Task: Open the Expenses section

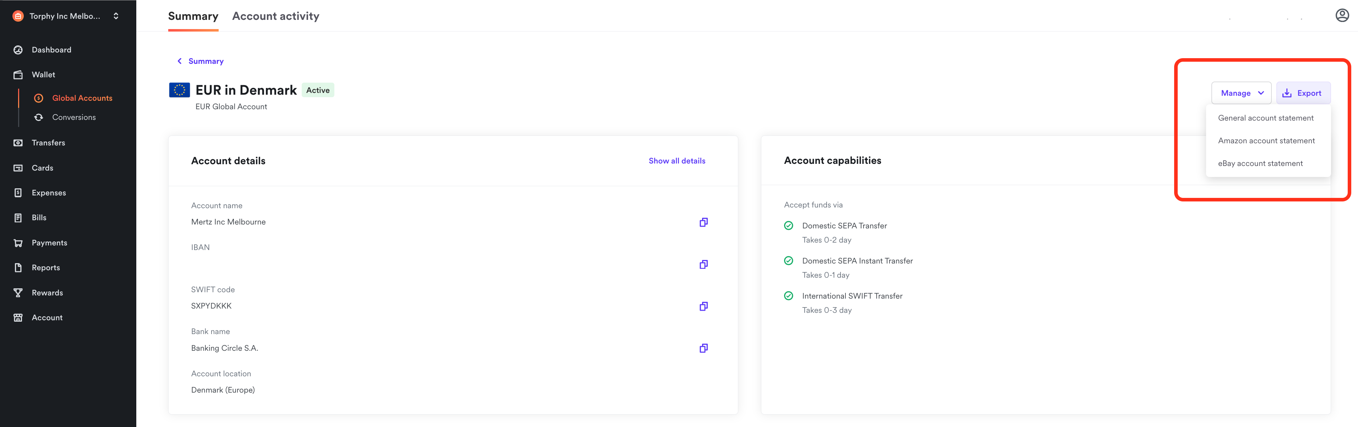Action: click(49, 192)
